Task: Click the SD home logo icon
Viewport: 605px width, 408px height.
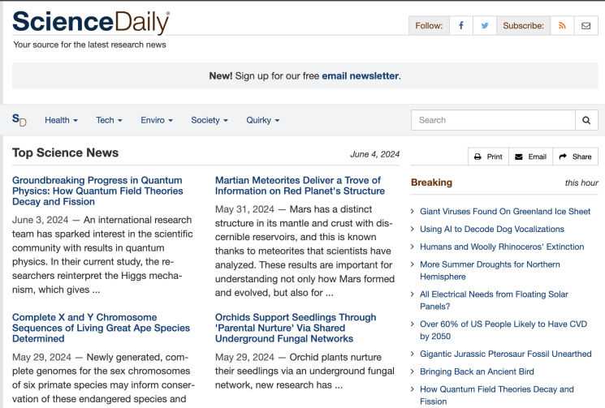Action: click(19, 120)
